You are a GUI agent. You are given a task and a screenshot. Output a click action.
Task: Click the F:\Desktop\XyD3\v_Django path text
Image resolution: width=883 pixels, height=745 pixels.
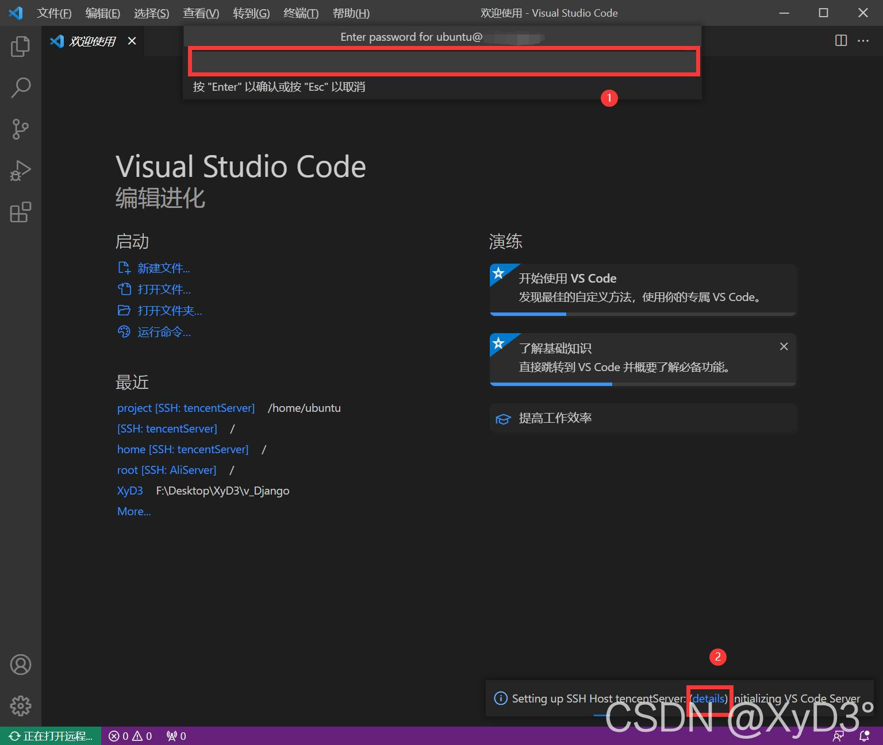pos(222,491)
